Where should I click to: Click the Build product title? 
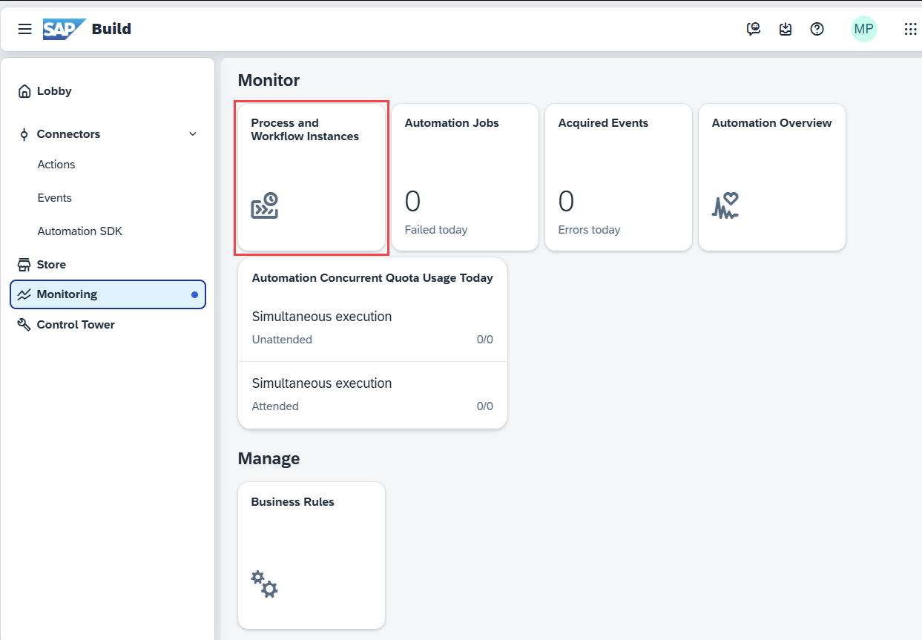[x=111, y=29]
